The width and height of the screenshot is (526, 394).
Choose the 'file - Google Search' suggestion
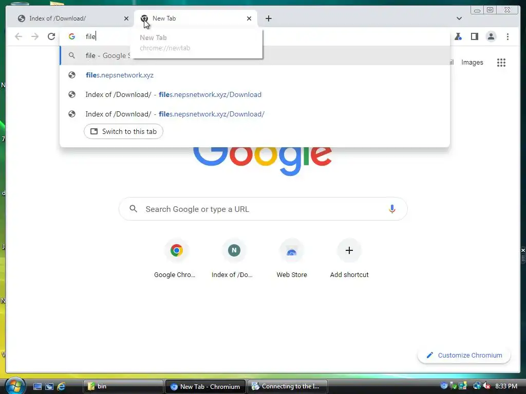255,55
